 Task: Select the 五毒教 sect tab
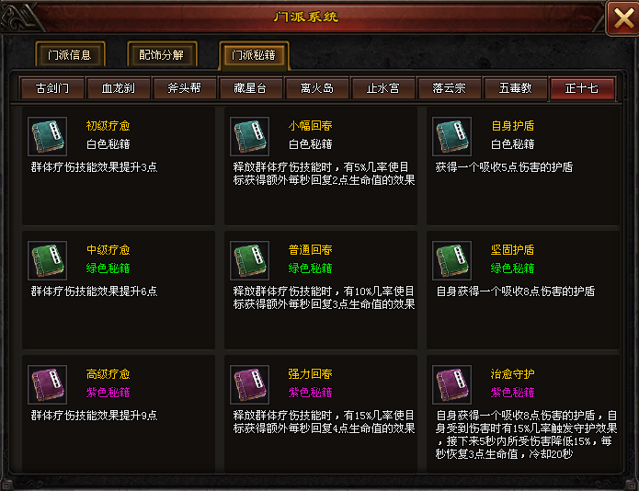click(516, 88)
